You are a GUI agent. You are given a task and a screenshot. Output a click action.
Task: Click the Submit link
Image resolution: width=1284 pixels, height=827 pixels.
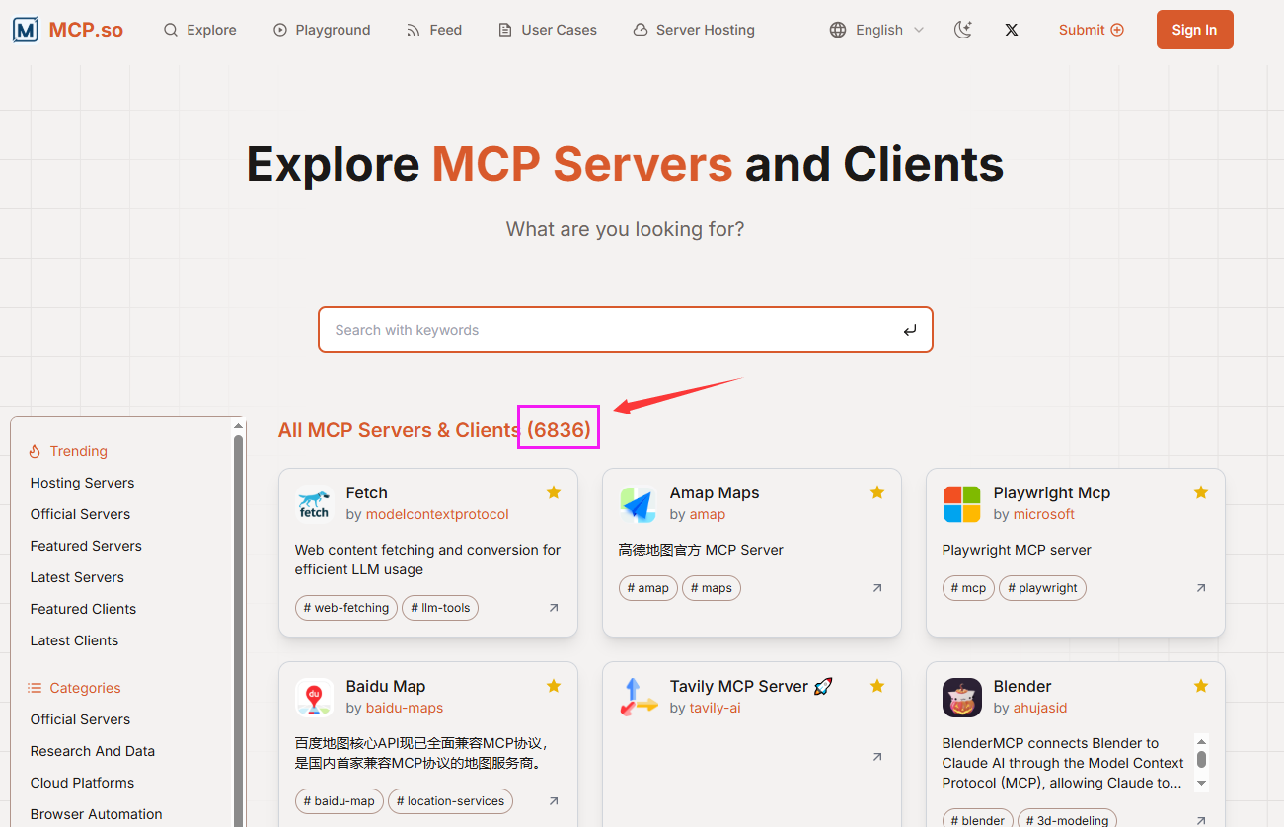[x=1092, y=30]
